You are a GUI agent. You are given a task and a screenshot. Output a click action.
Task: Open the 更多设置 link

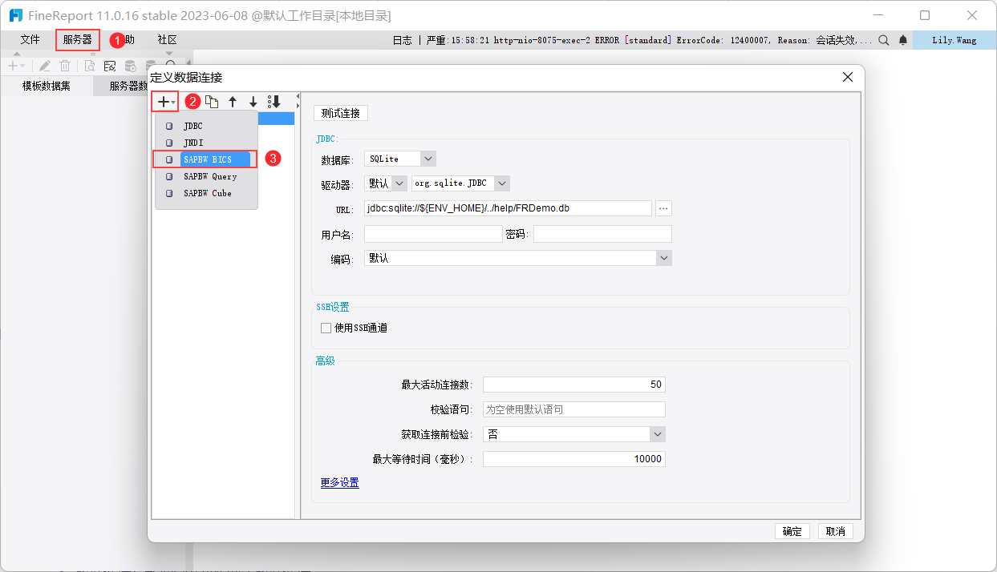point(340,482)
